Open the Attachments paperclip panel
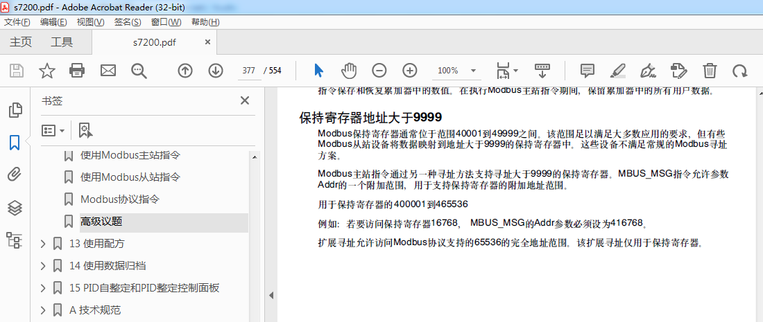Screen dimensions: 763x322 coord(15,175)
